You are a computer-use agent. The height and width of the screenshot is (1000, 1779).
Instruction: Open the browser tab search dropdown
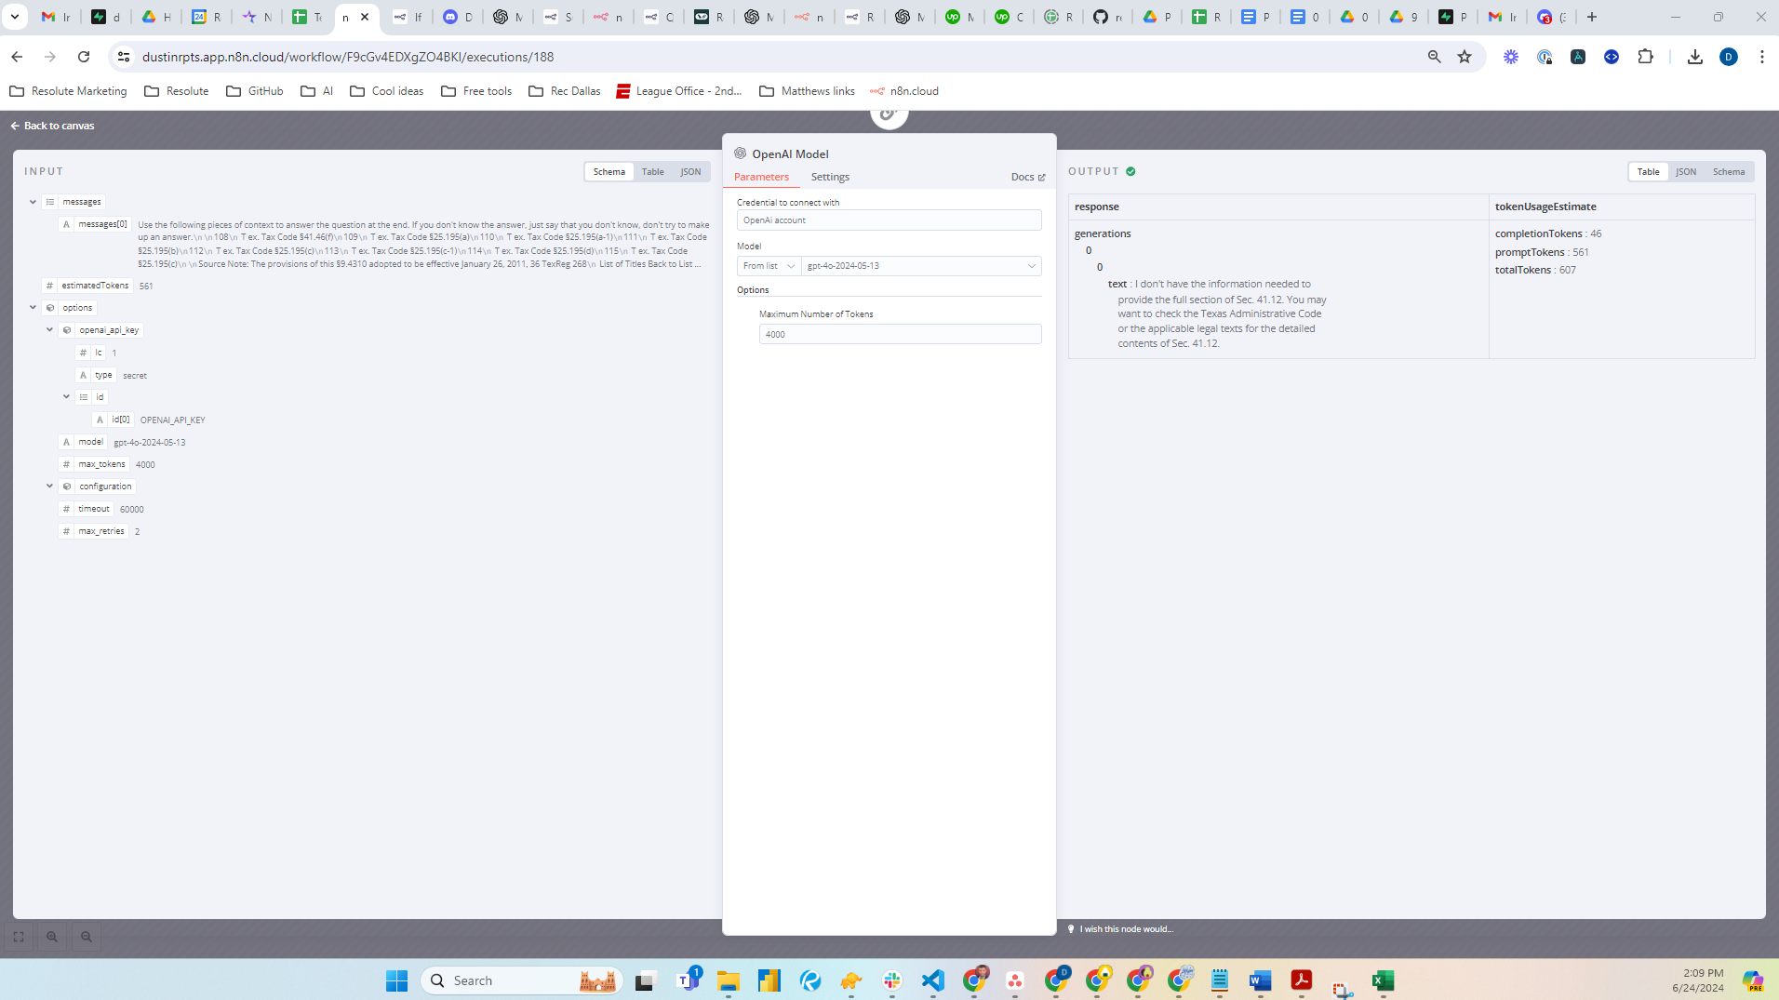point(15,17)
